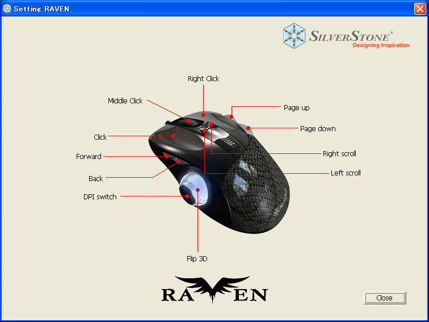This screenshot has height=322, width=429.
Task: Click the Close button
Action: click(385, 298)
